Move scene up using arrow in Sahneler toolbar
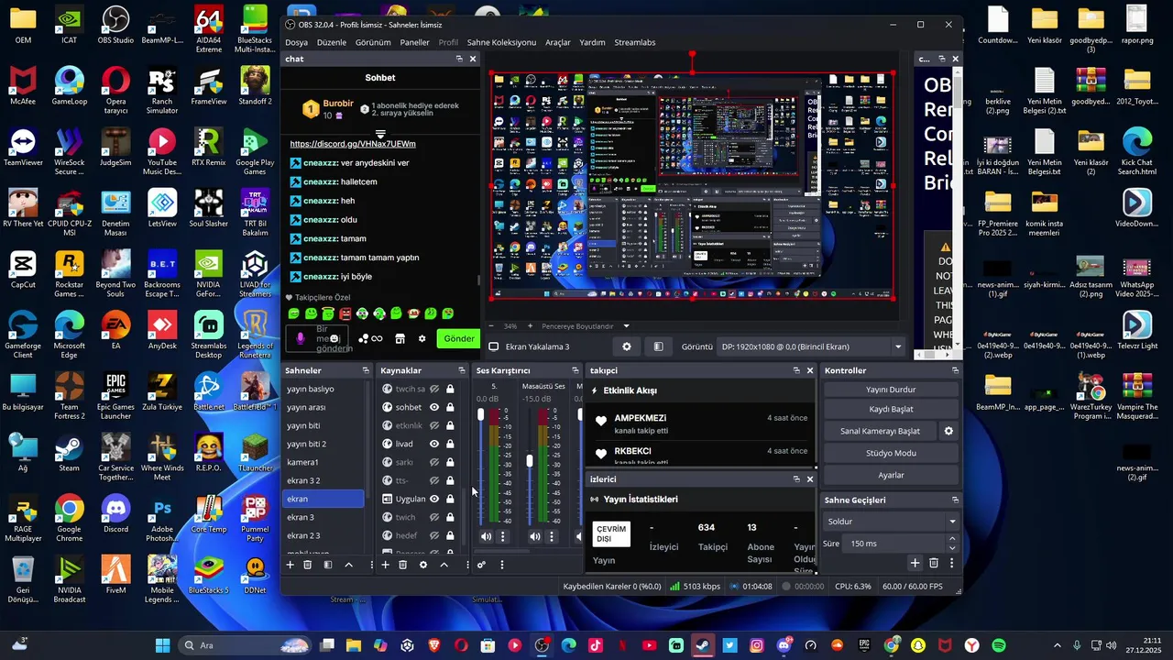This screenshot has height=660, width=1173. [x=348, y=565]
